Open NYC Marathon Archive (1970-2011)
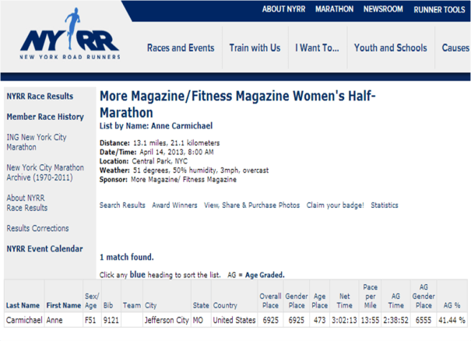The width and height of the screenshot is (471, 341). [x=45, y=172]
